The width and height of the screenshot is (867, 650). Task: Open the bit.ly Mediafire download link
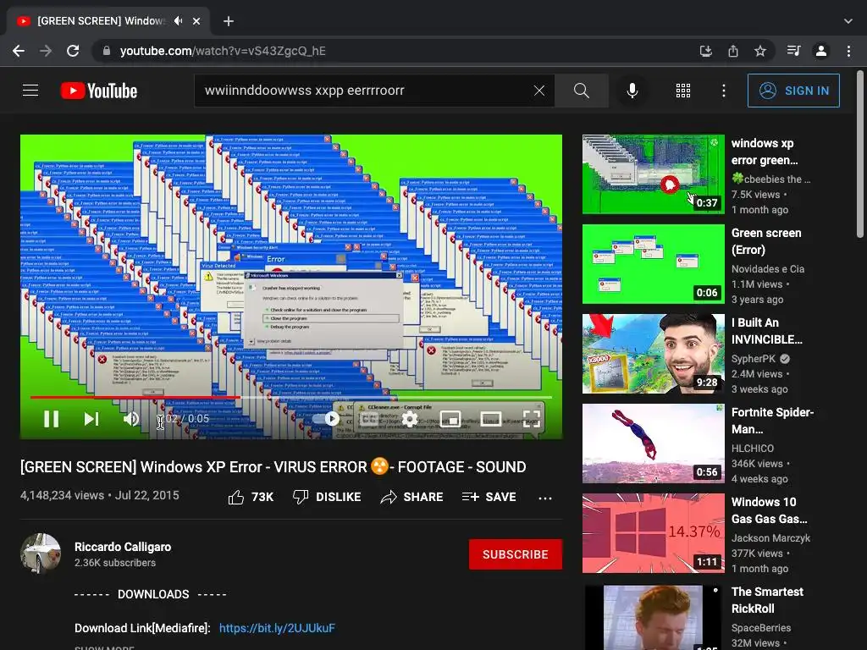[277, 628]
